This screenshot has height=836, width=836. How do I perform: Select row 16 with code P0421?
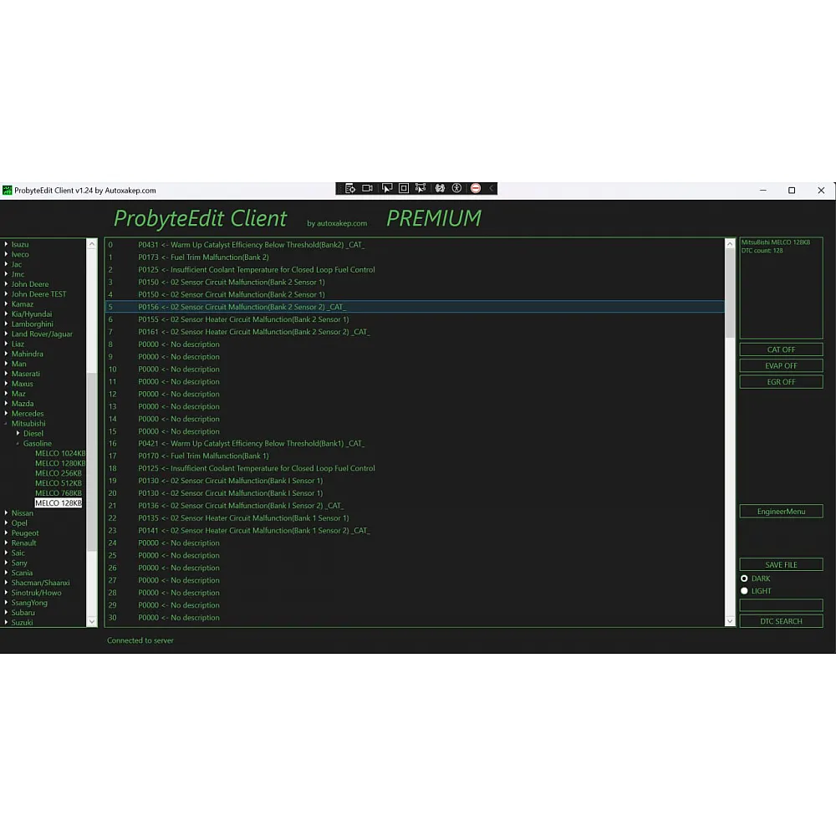coord(251,444)
